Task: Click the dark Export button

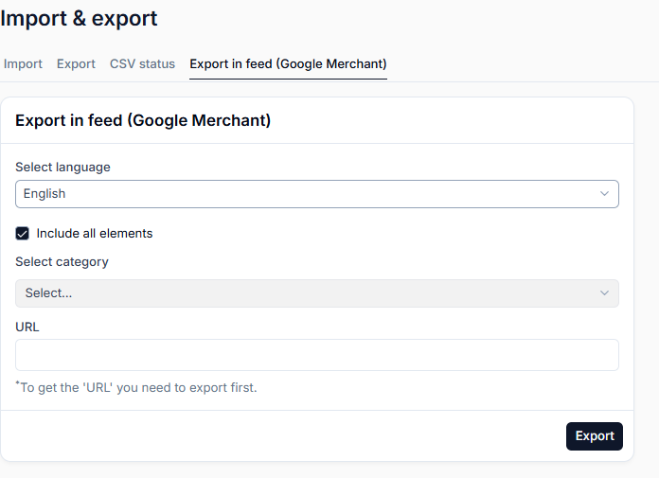Action: (x=595, y=436)
